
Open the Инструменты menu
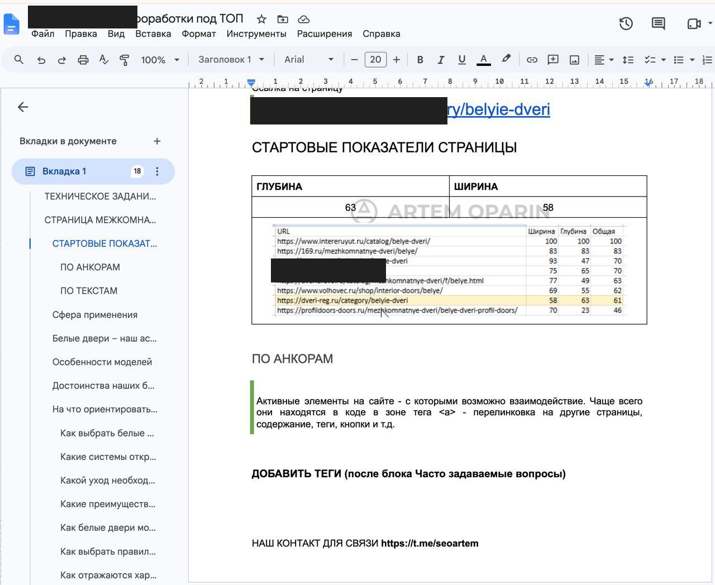click(256, 33)
